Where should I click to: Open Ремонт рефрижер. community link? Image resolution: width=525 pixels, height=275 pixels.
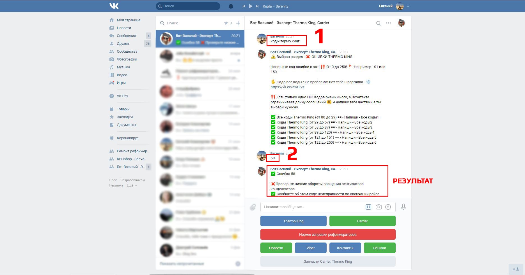click(x=132, y=151)
